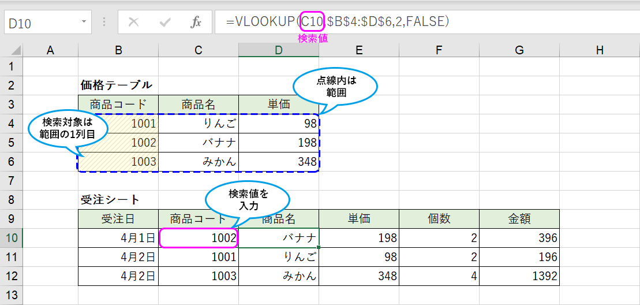The height and width of the screenshot is (305, 640).
Task: Click the Cancel X formula icon
Action: click(x=134, y=23)
